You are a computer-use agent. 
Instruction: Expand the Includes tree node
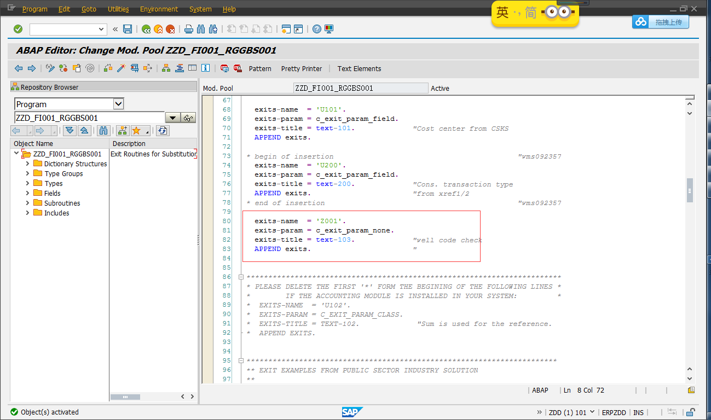click(28, 213)
